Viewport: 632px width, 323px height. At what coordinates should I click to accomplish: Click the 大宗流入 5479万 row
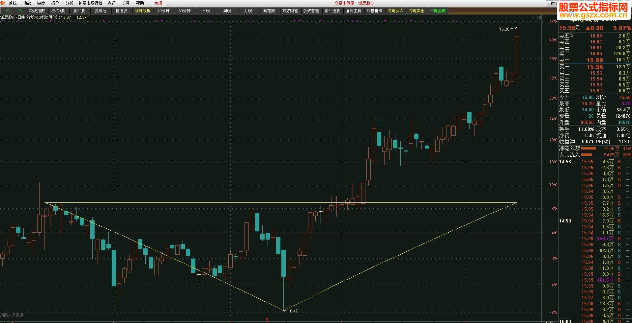pyautogui.click(x=595, y=155)
